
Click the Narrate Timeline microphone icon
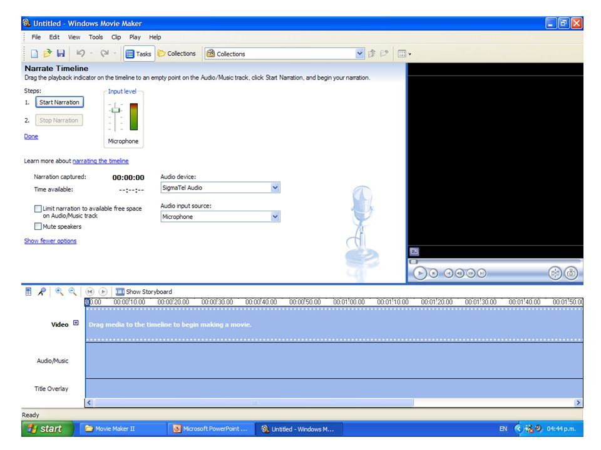click(x=42, y=292)
